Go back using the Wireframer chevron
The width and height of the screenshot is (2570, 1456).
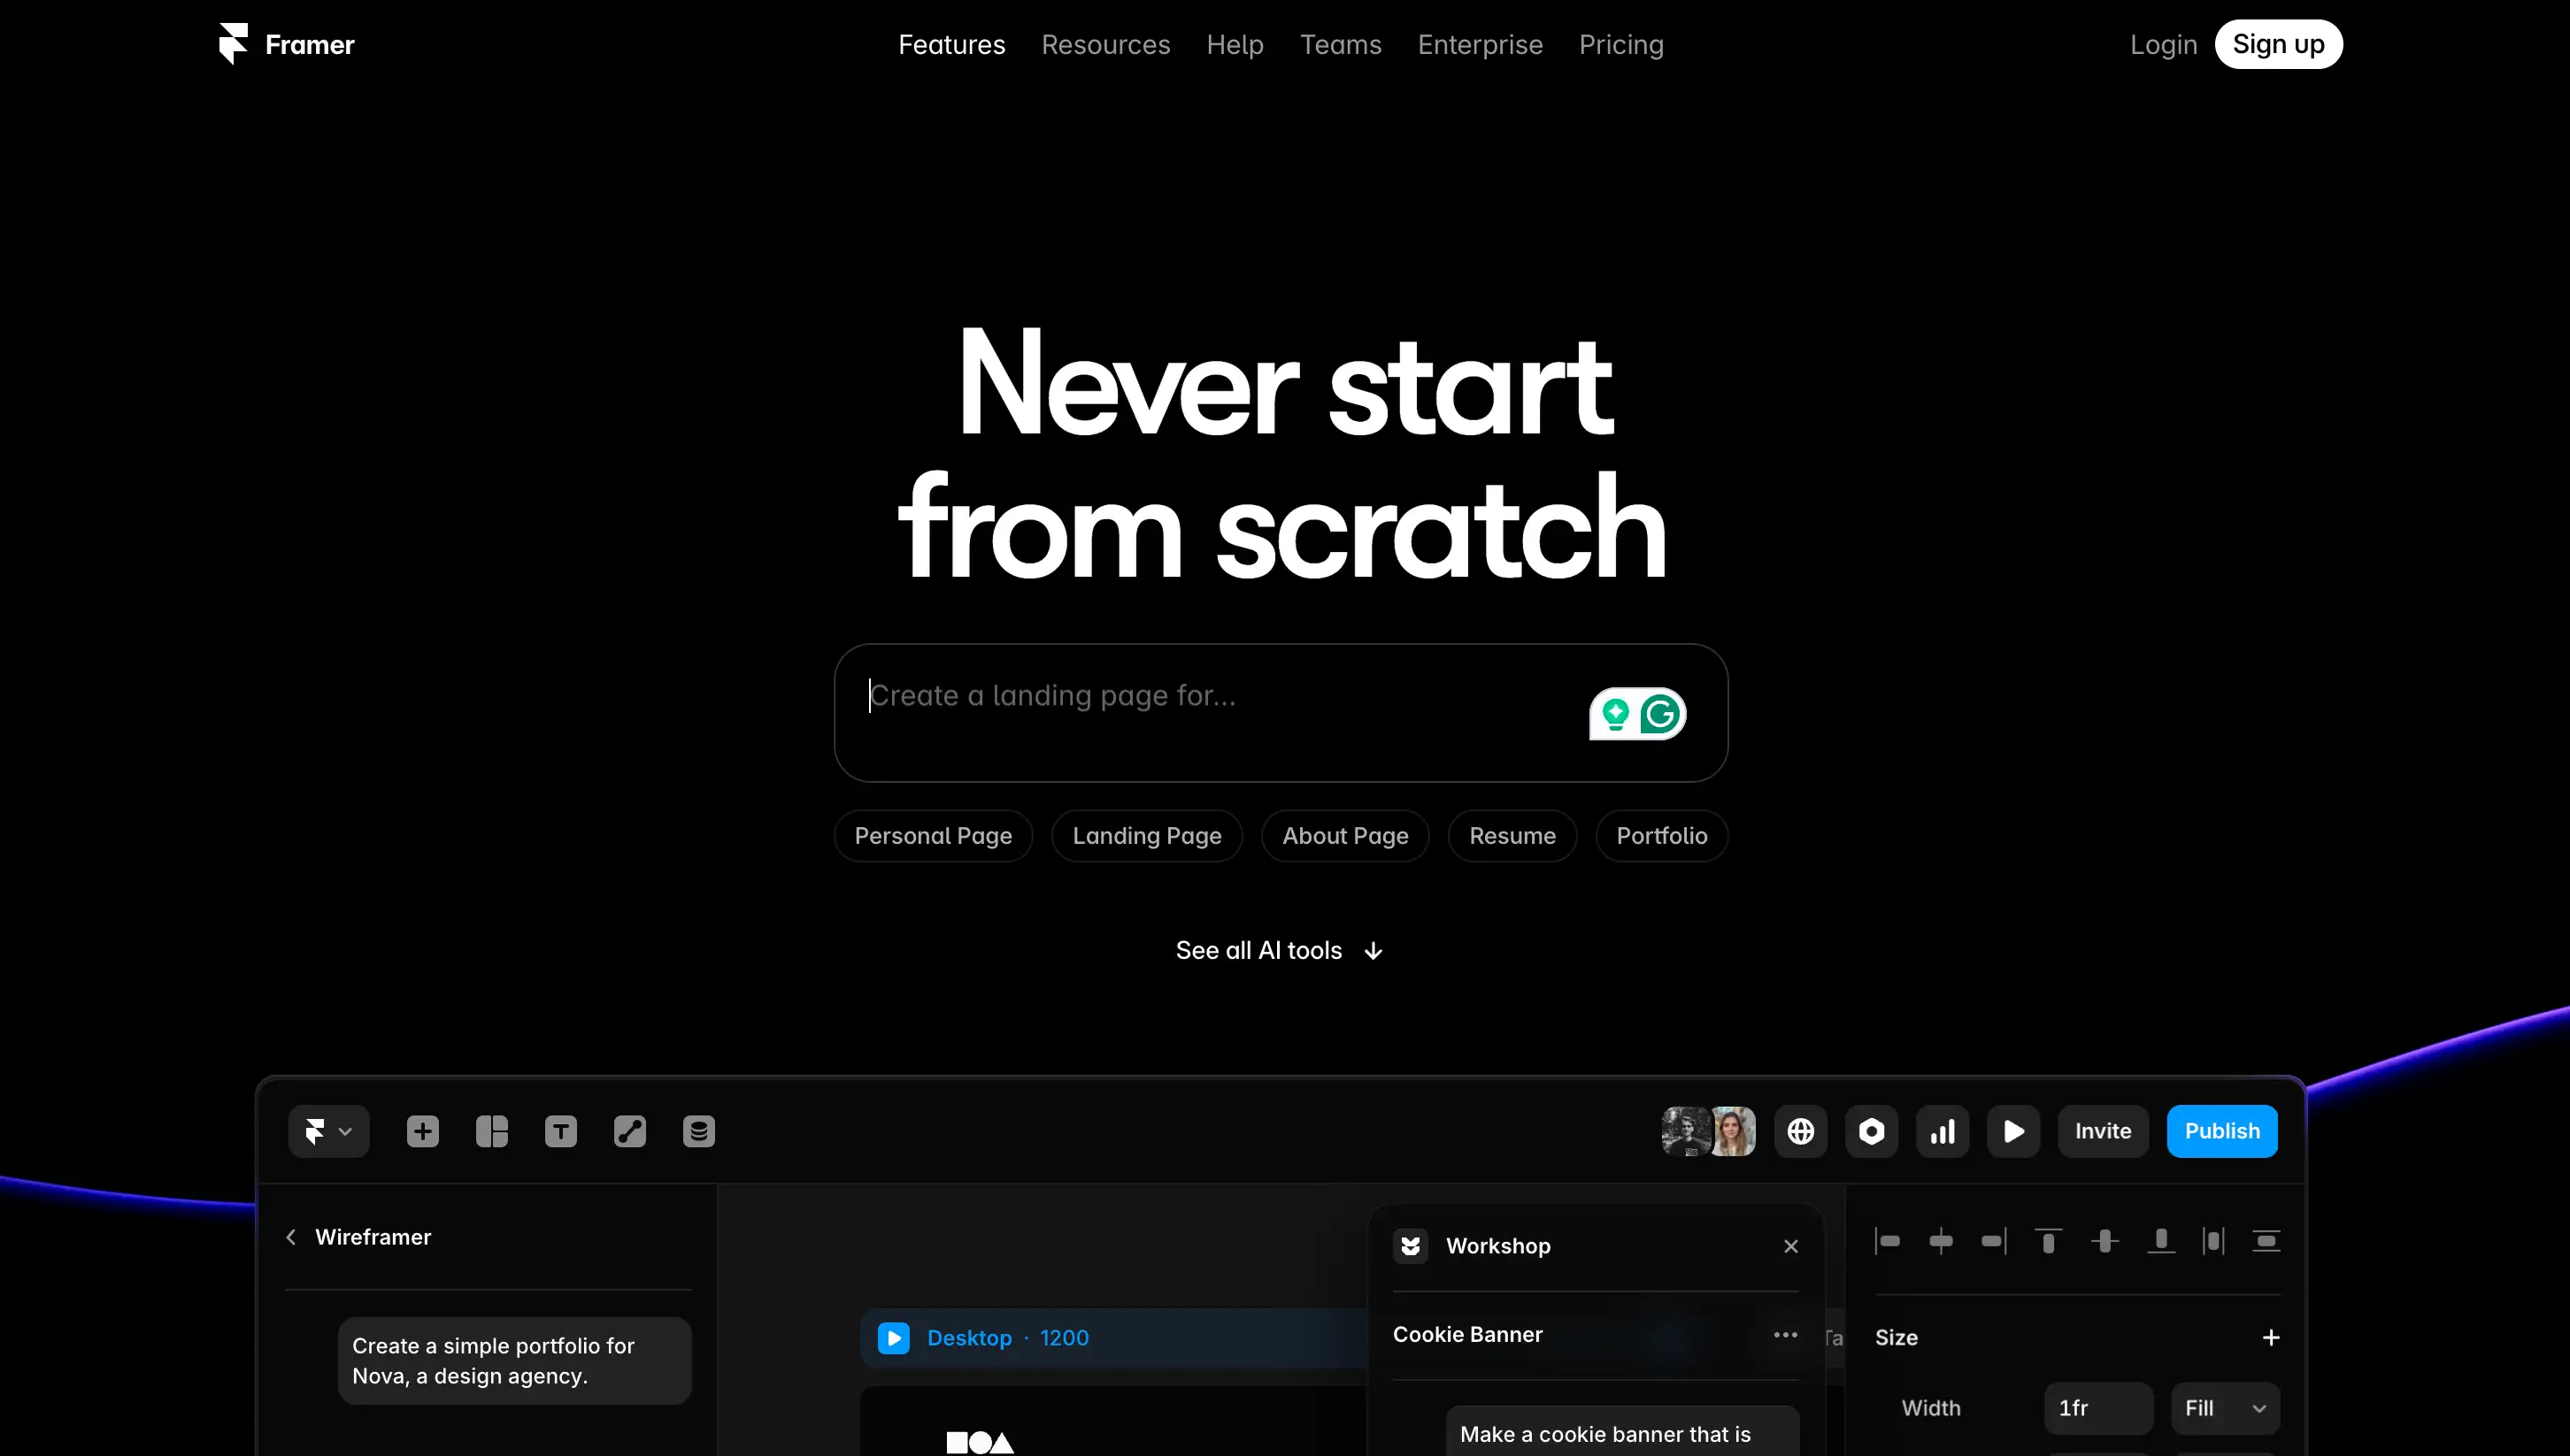pos(291,1237)
